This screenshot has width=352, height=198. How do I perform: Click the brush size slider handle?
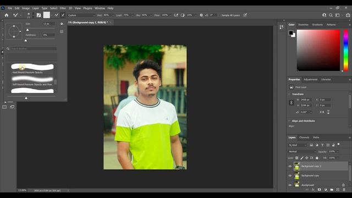pos(28,30)
